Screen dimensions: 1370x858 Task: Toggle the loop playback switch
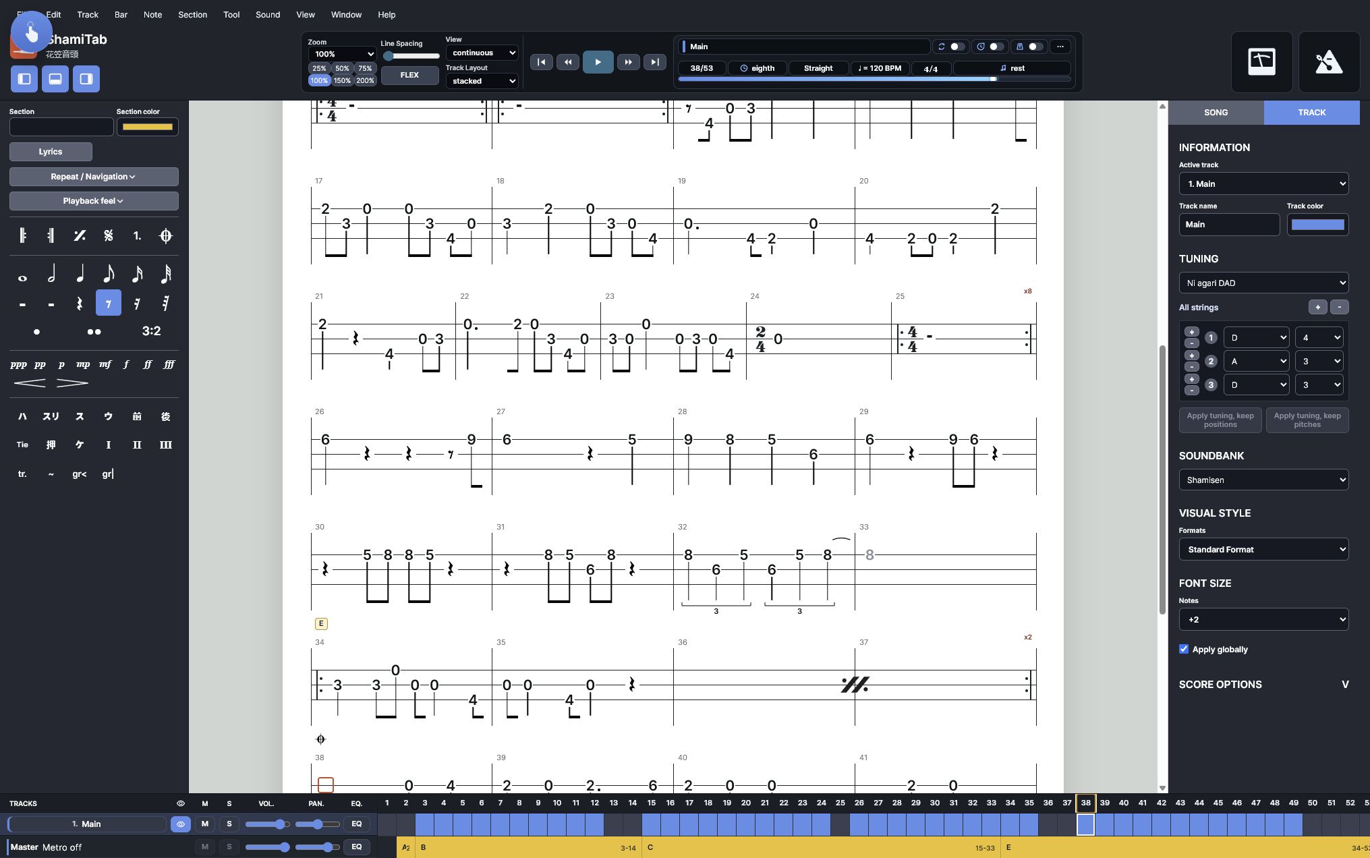(x=957, y=47)
